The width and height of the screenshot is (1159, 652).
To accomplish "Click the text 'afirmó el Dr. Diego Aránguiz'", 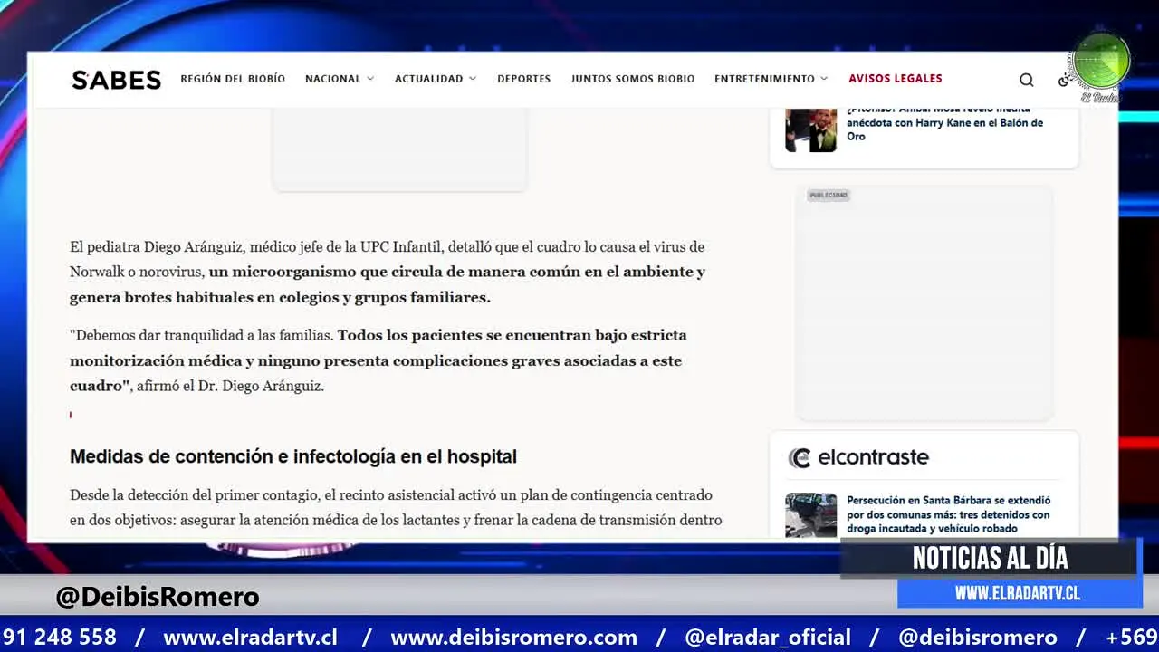I will click(229, 386).
